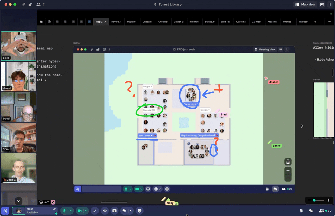Screen dimensions: 335x216
Task: Toggle the speaker audio output icon
Action: click(105, 211)
